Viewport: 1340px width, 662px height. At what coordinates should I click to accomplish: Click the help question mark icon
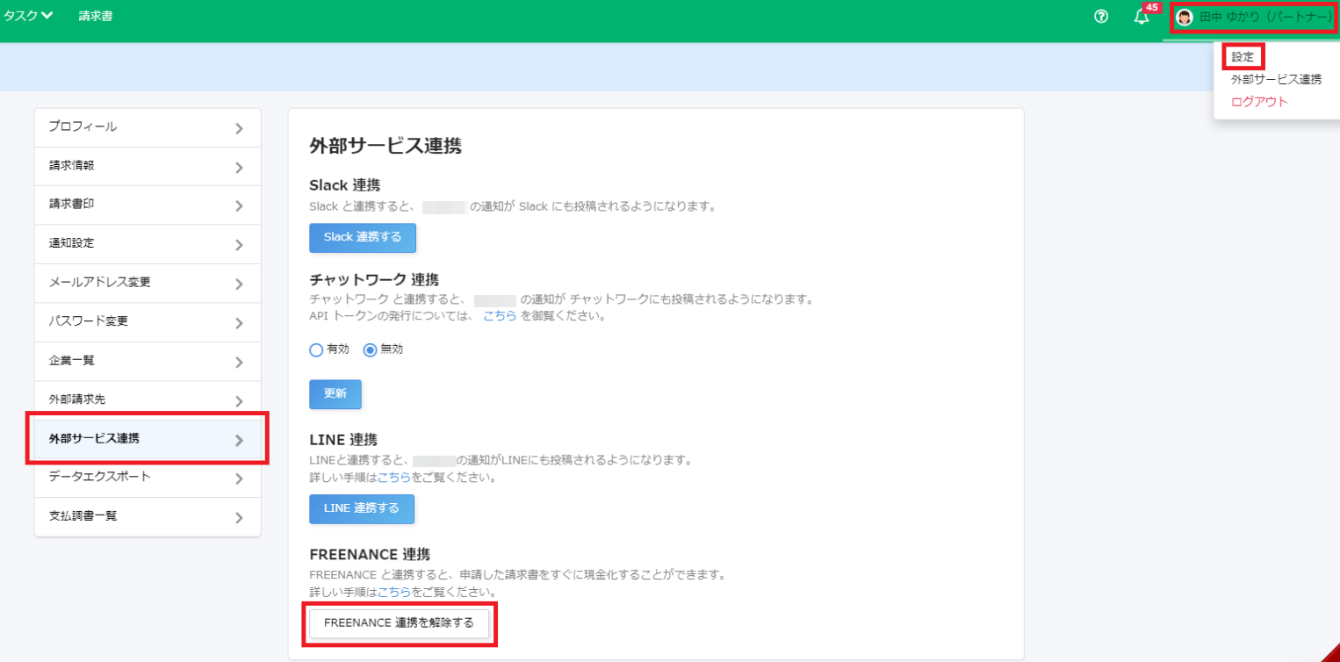(x=1101, y=17)
